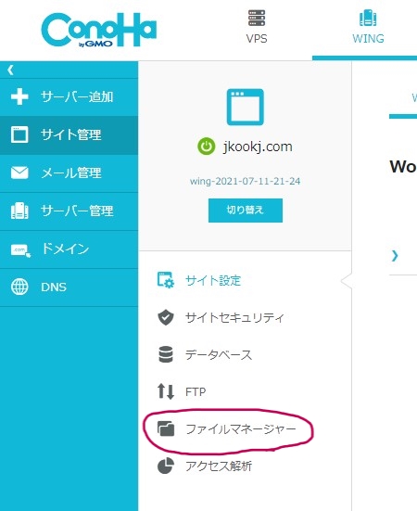Open the DNS globe icon
The height and width of the screenshot is (511, 417).
(19, 287)
